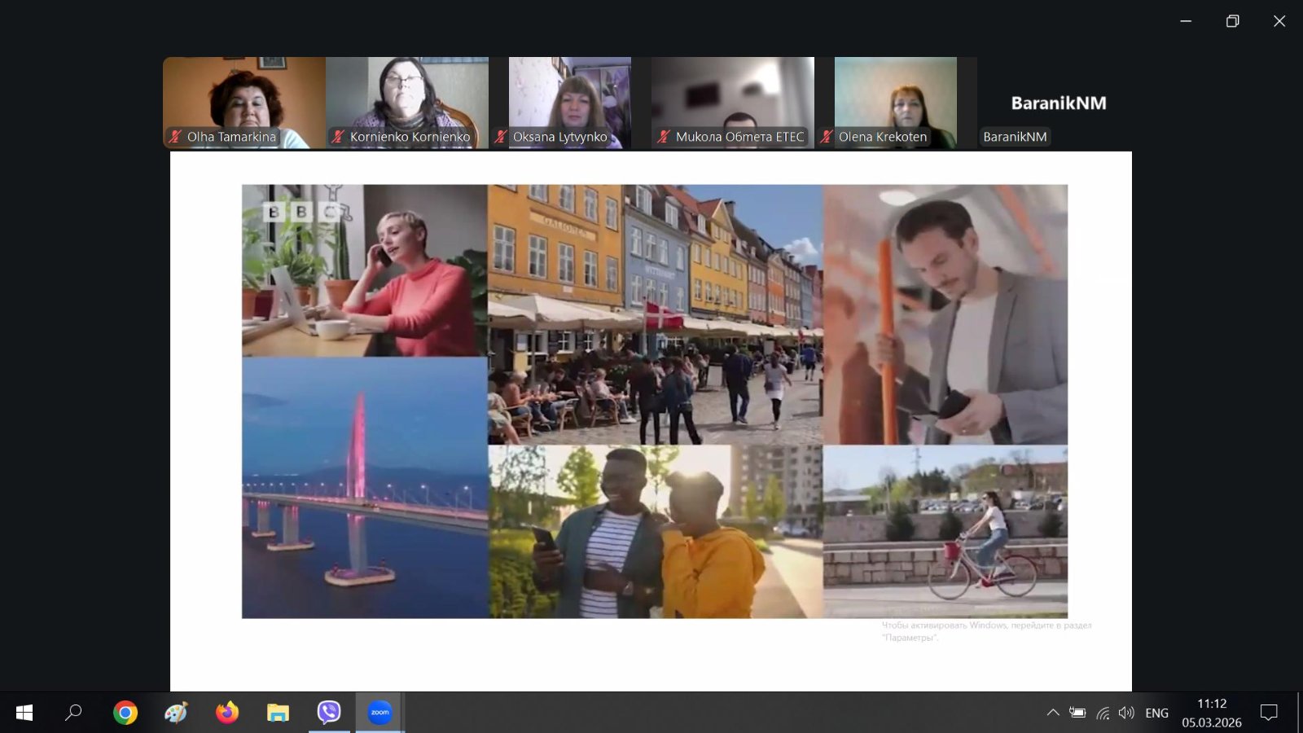Open the volume control speaker icon
This screenshot has width=1303, height=733.
[x=1126, y=713]
